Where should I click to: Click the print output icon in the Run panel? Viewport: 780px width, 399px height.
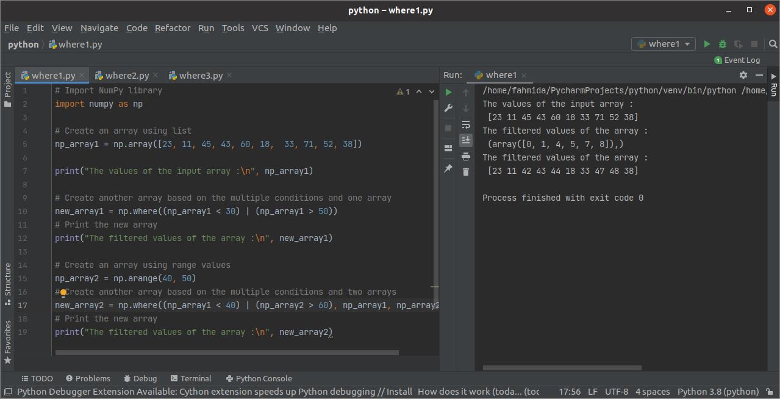[466, 156]
